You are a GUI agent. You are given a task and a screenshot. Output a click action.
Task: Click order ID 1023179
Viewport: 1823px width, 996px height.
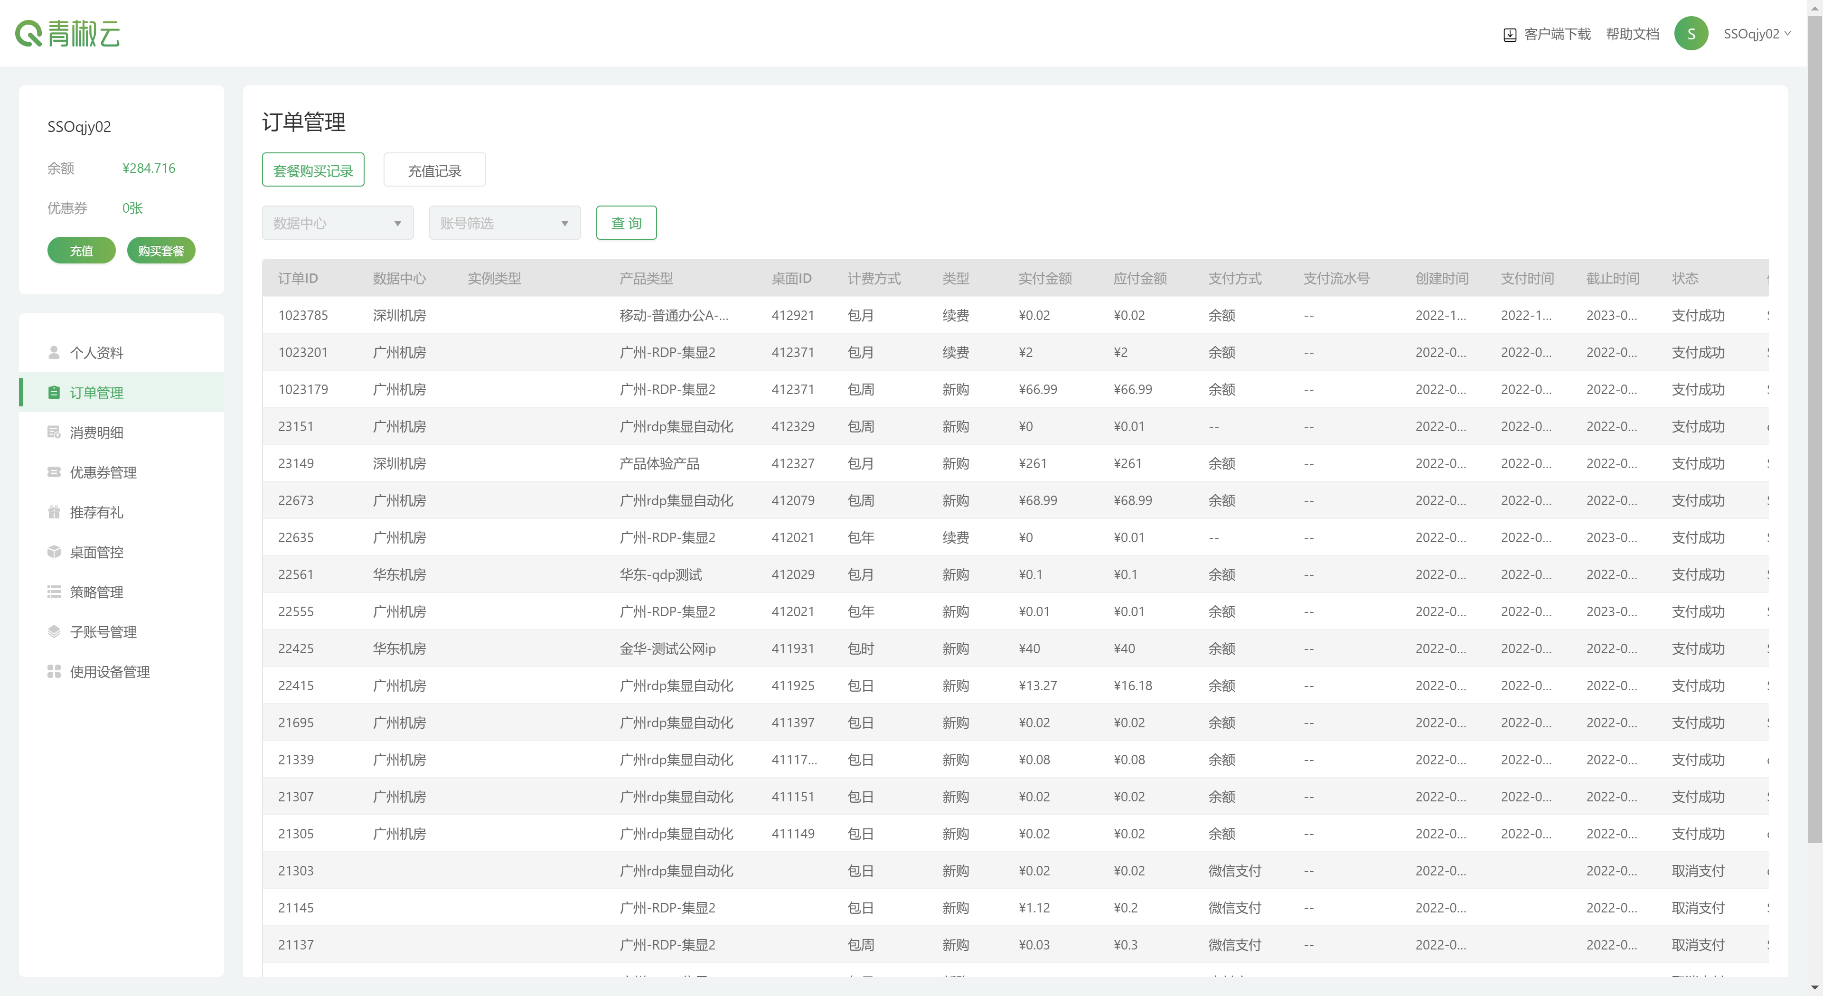point(303,389)
